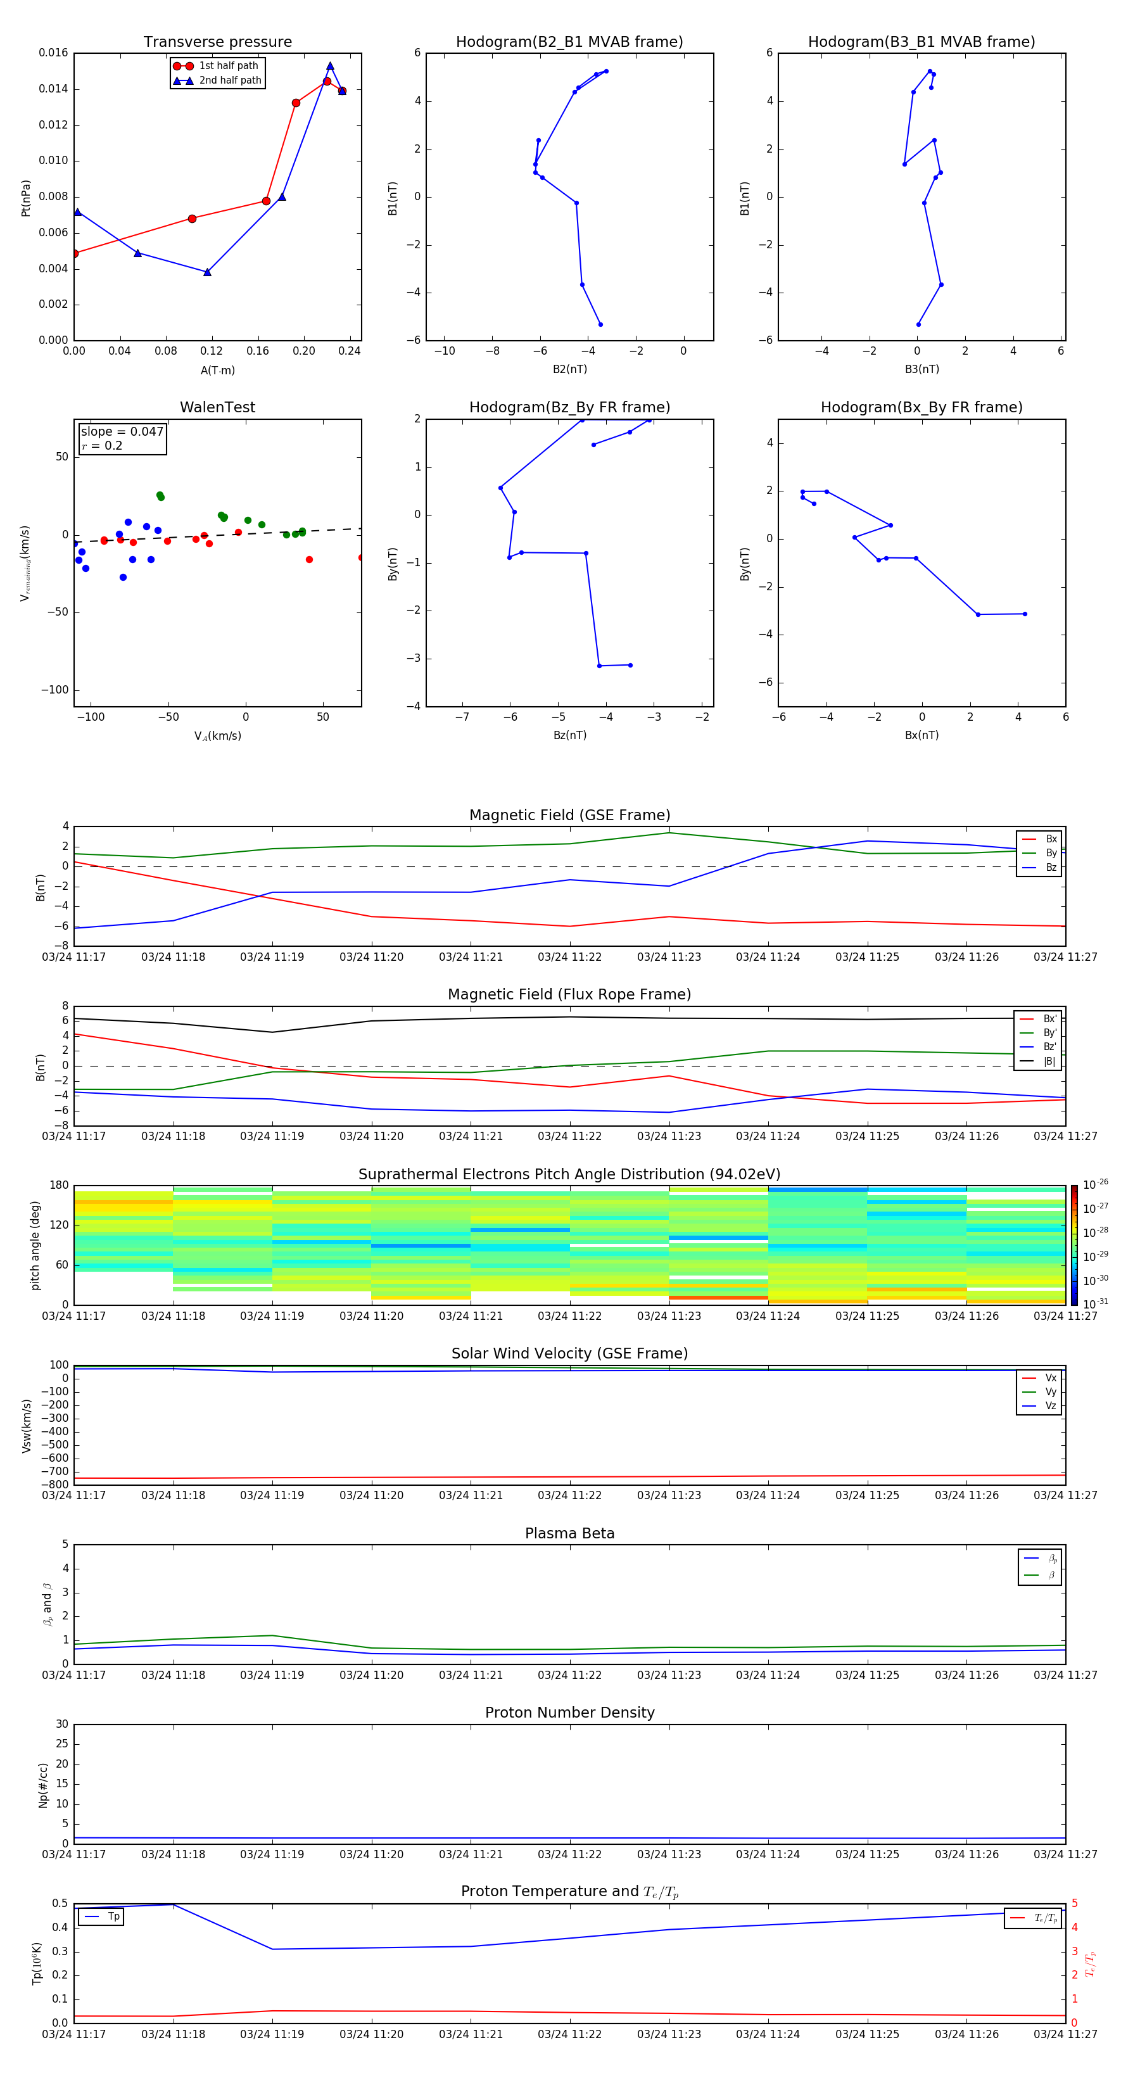Select the '1st half path' legend entry
The height and width of the screenshot is (2090, 1140).
[x=216, y=66]
